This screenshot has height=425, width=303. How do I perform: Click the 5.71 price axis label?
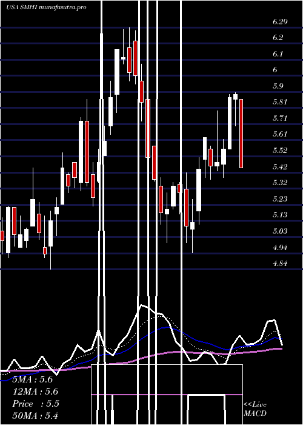click(x=280, y=118)
